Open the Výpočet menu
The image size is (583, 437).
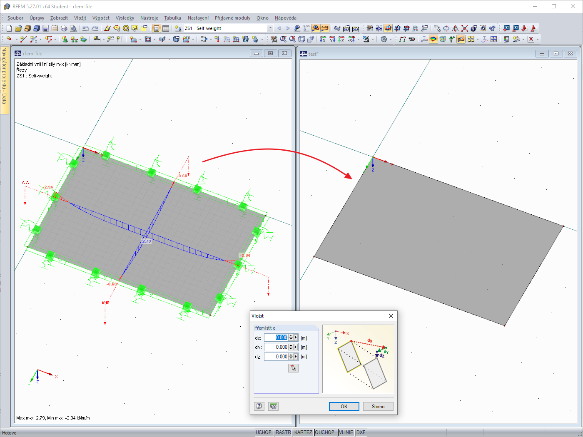click(101, 18)
